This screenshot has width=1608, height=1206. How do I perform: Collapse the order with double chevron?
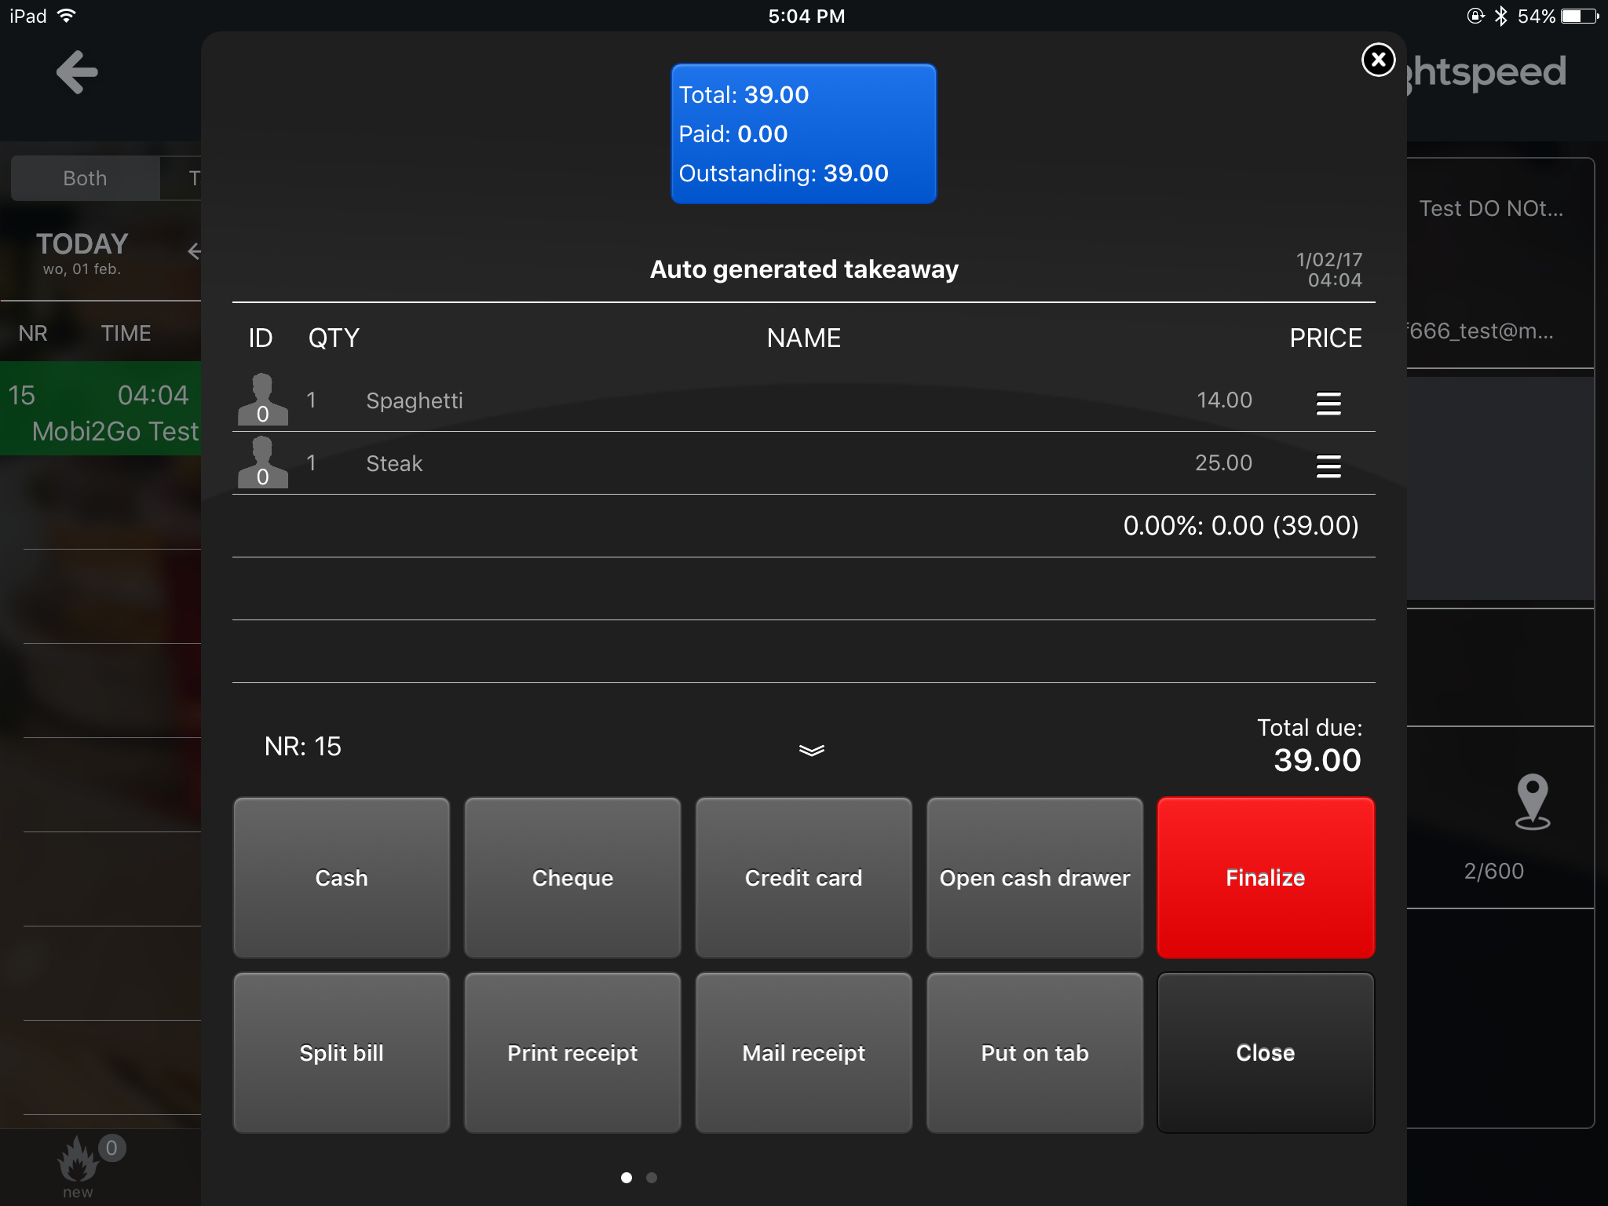tap(811, 750)
